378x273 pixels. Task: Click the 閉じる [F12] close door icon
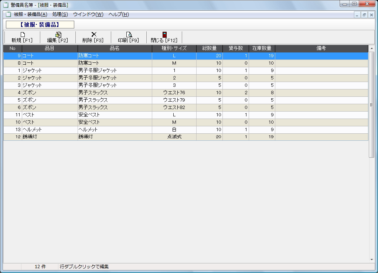(164, 35)
